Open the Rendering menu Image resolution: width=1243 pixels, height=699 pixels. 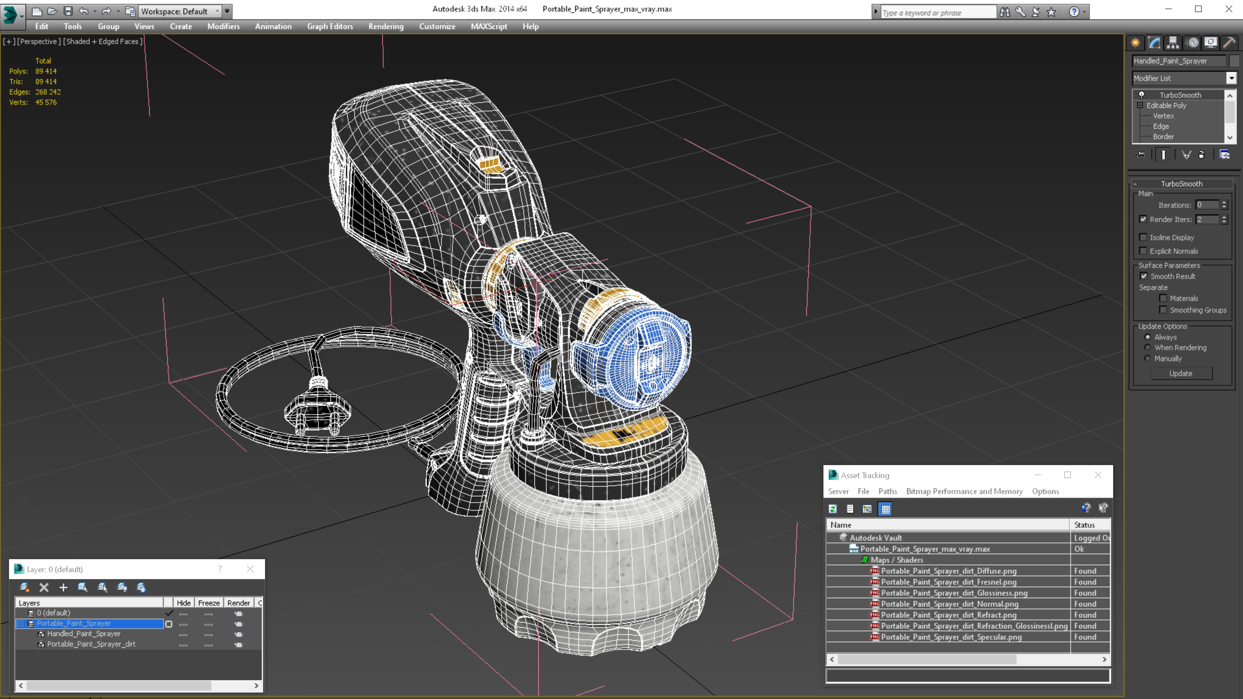pyautogui.click(x=385, y=26)
